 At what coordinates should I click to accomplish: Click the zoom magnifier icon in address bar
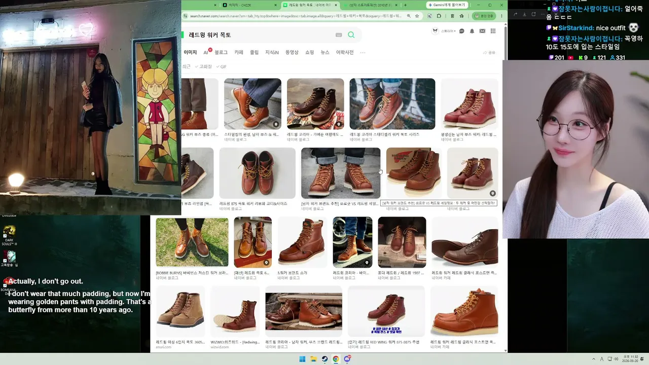pyautogui.click(x=409, y=16)
